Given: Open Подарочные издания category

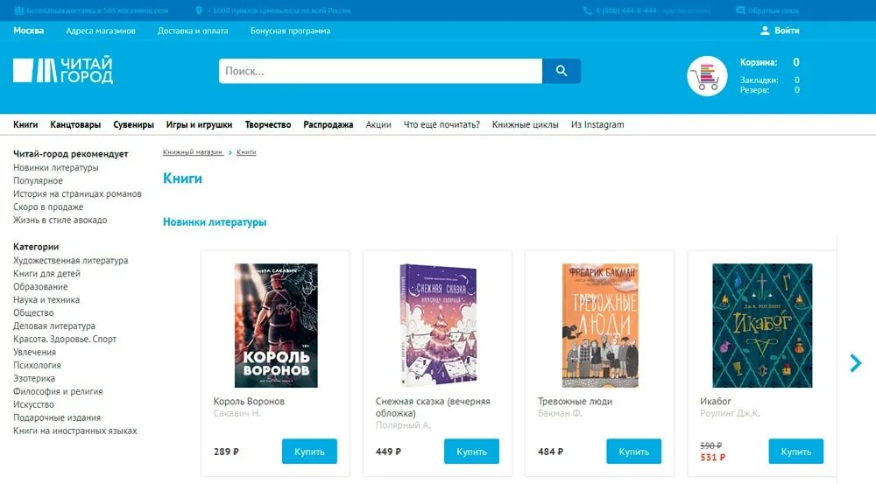Looking at the screenshot, I should pyautogui.click(x=57, y=417).
